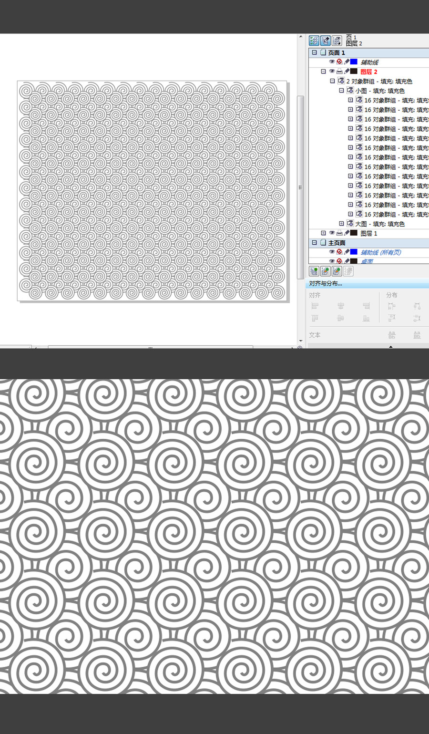Collapse the 小图 group node
This screenshot has height=734, width=429.
coord(341,90)
